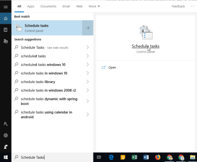197x162 pixels.
Task: Open the three-dots options menu
Action: click(193, 6)
